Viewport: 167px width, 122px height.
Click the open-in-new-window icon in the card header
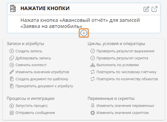(x=154, y=9)
